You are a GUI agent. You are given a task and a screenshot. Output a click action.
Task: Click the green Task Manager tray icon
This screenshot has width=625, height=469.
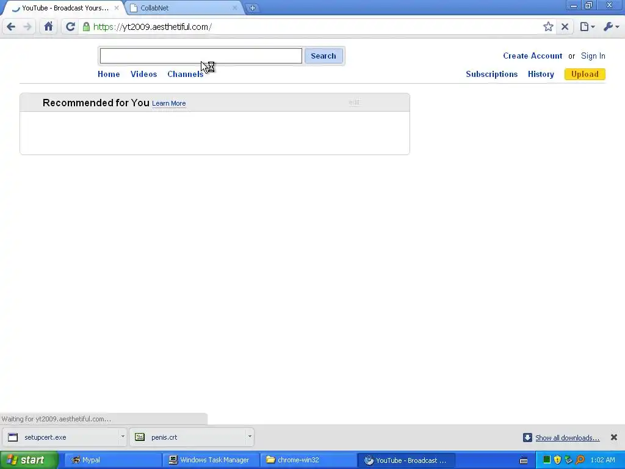pyautogui.click(x=547, y=460)
